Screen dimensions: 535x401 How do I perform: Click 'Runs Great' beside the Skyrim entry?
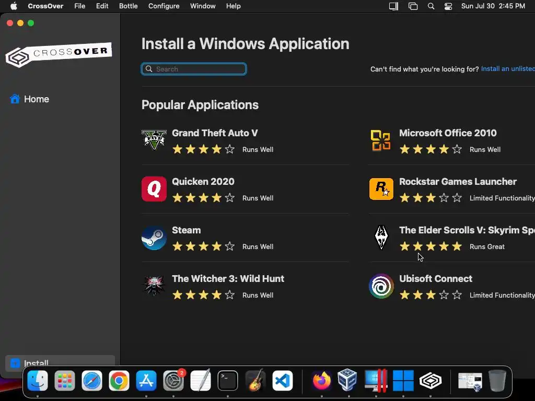487,246
